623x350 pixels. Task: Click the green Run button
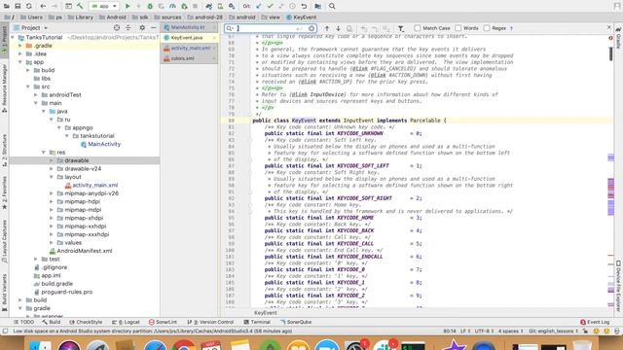[128, 6]
